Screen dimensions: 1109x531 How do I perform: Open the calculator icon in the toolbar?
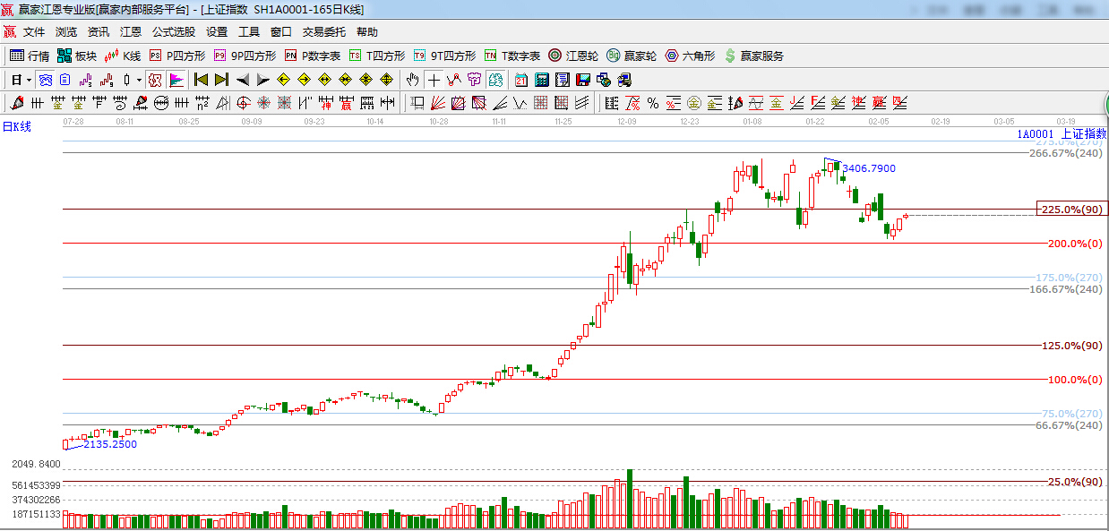[541, 80]
